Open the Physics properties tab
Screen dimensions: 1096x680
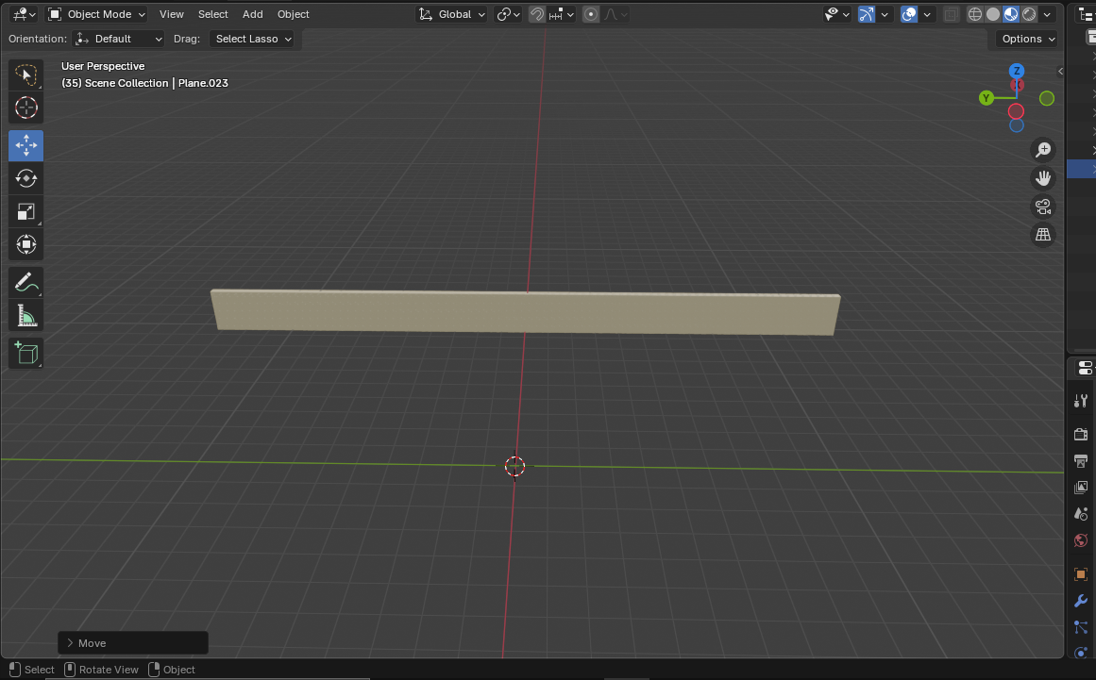point(1081,654)
